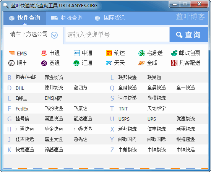
Task: Pick the 全峰 orange logo icon
Action: [x=141, y=63]
